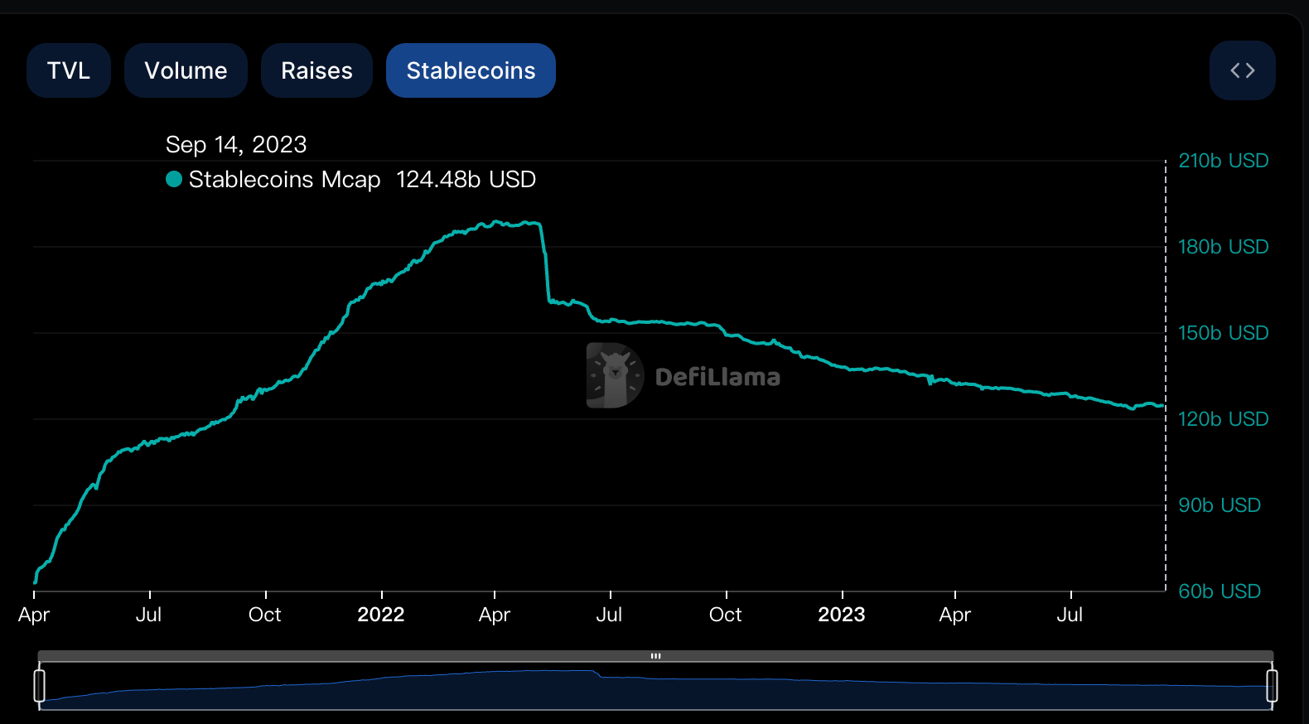The image size is (1309, 724).
Task: Click the 210b USD y-axis label
Action: (1223, 161)
